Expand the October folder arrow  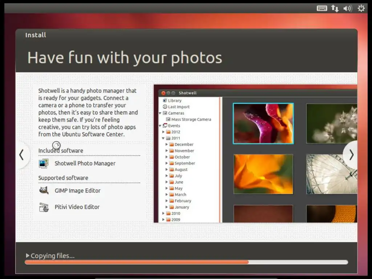click(166, 157)
